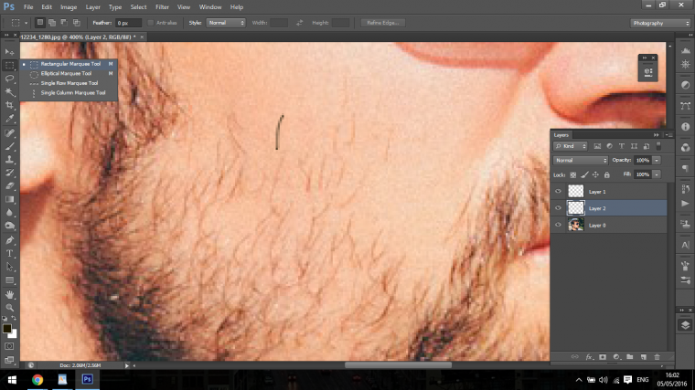Image resolution: width=695 pixels, height=390 pixels.
Task: Select the Type tool
Action: tap(9, 254)
